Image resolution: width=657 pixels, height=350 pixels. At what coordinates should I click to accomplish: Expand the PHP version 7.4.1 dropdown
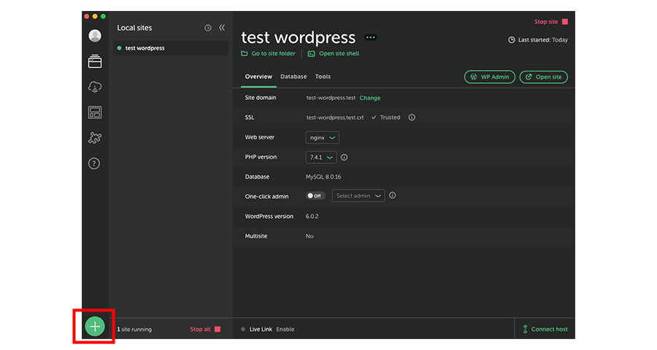point(320,157)
